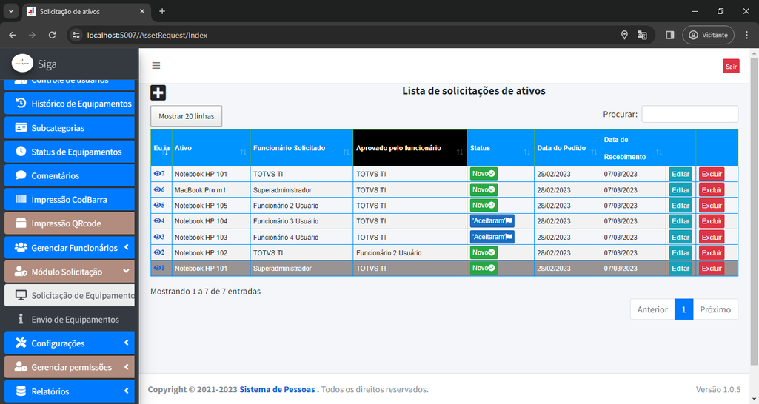Open Envio de Equipamentos menu item
The width and height of the screenshot is (759, 404).
coord(70,320)
